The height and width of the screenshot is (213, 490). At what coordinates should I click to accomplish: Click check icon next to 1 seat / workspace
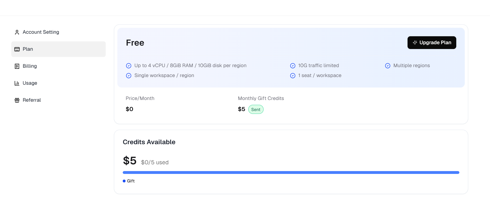pyautogui.click(x=293, y=76)
